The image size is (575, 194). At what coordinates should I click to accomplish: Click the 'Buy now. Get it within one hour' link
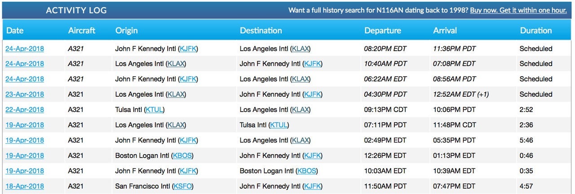pyautogui.click(x=518, y=10)
